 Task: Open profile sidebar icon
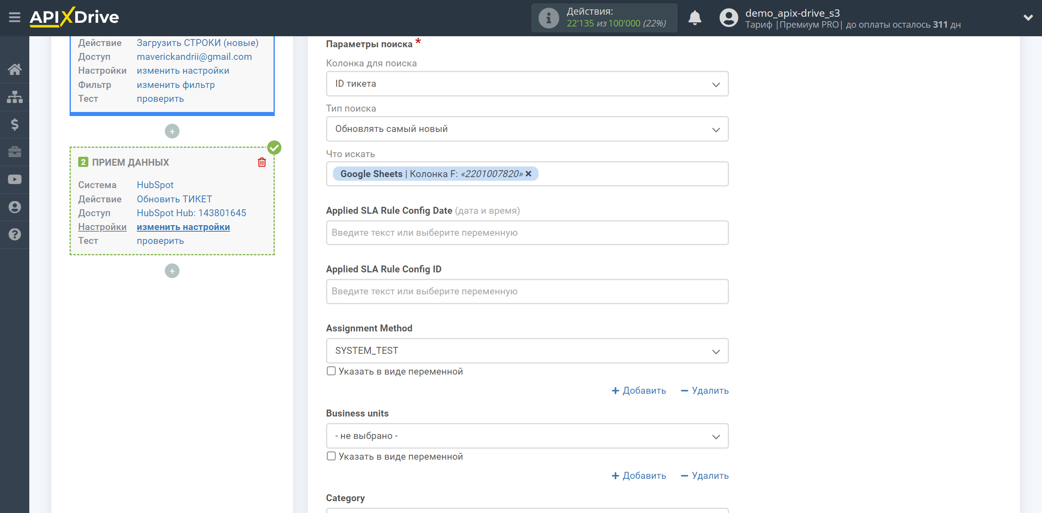click(15, 207)
